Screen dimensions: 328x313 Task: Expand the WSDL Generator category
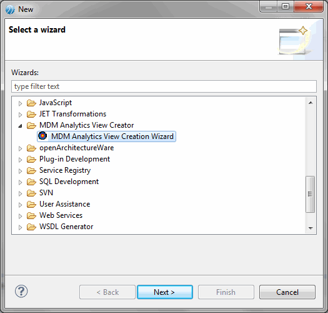(x=20, y=227)
